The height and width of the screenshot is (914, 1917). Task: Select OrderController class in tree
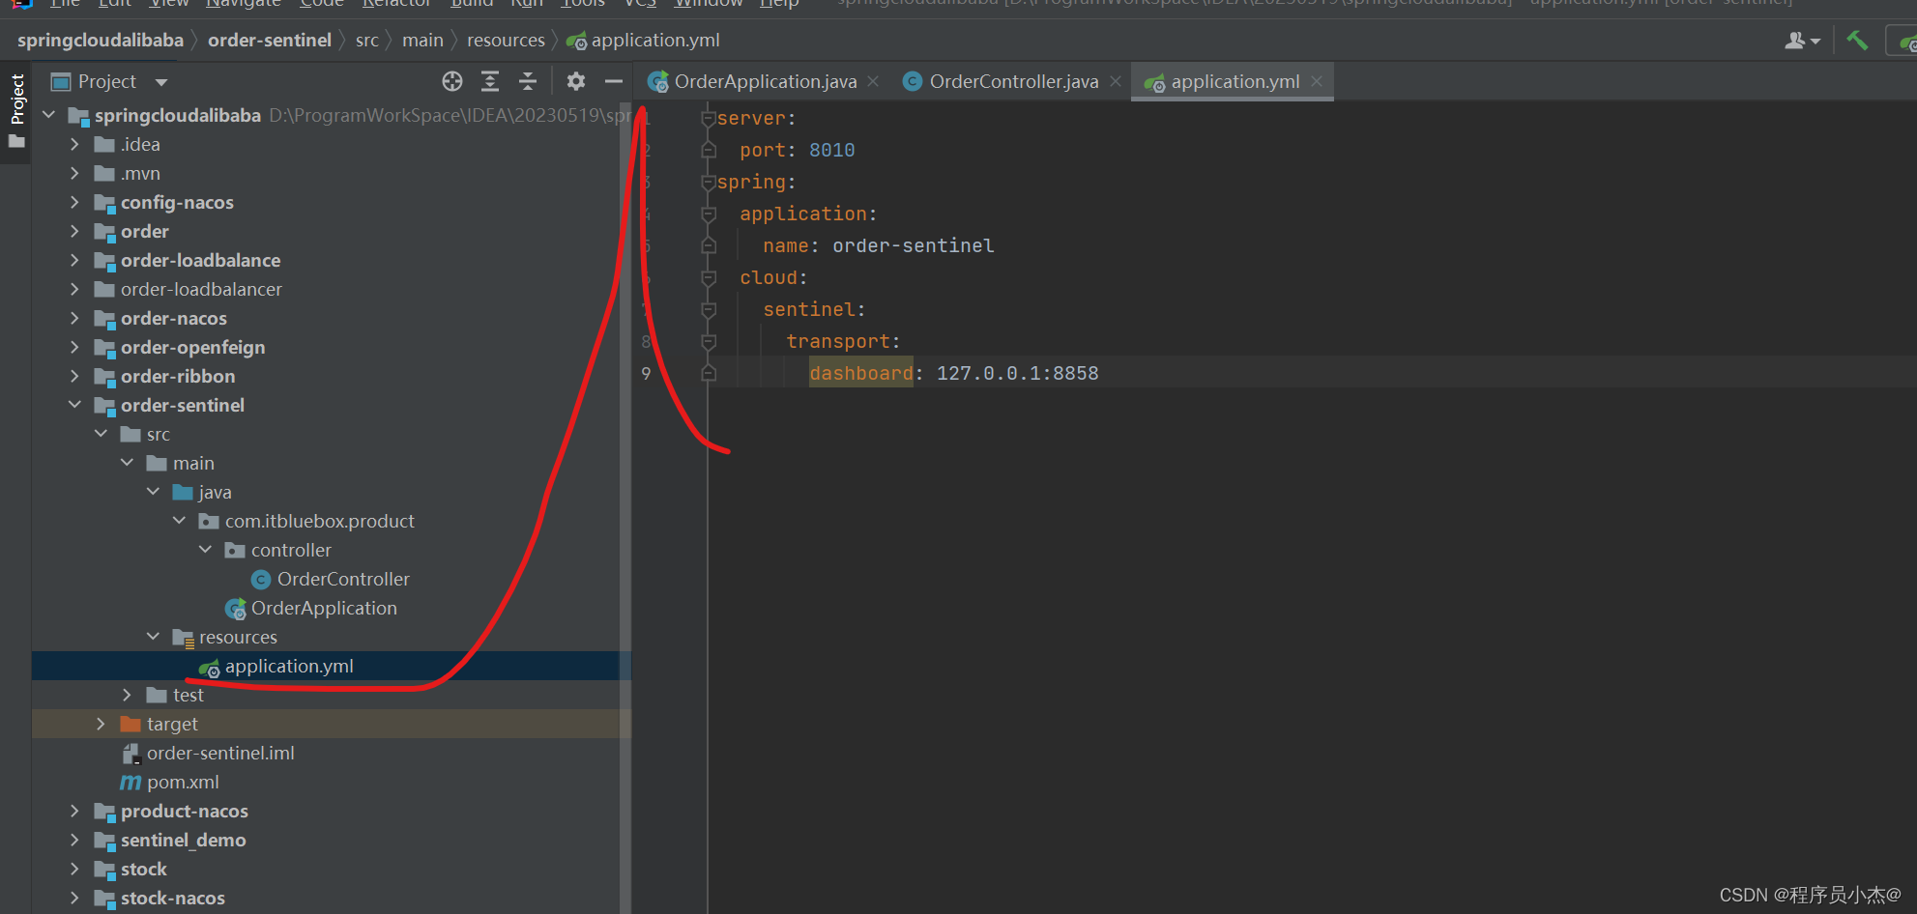click(343, 579)
